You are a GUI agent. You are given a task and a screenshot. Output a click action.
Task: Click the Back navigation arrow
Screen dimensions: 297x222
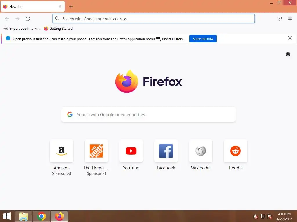point(7,19)
